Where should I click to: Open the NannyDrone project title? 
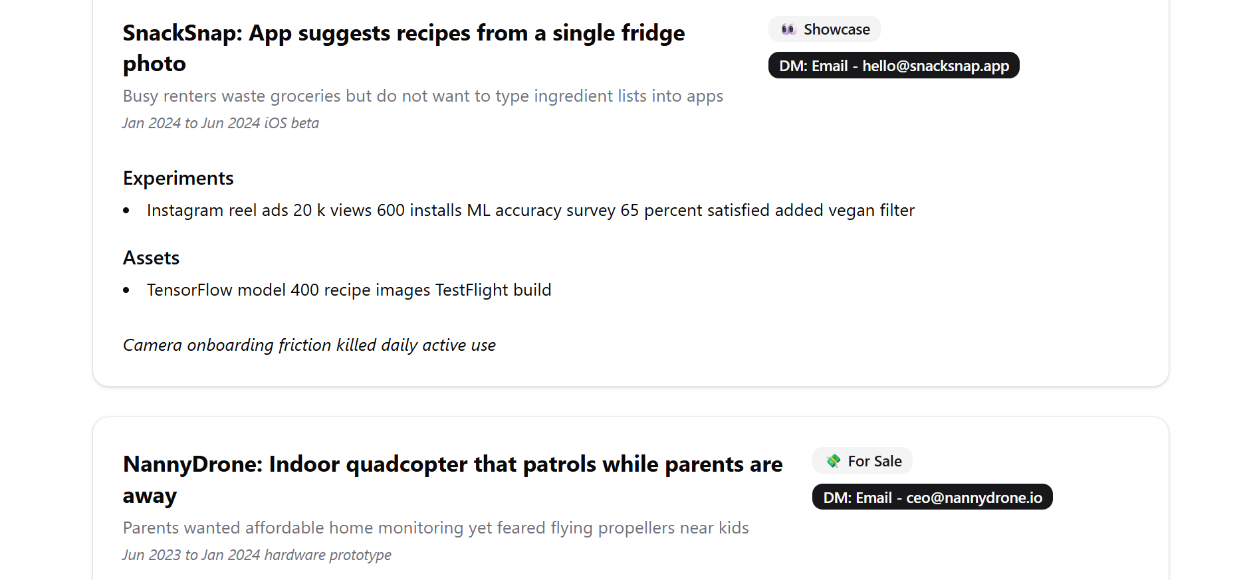(x=453, y=480)
